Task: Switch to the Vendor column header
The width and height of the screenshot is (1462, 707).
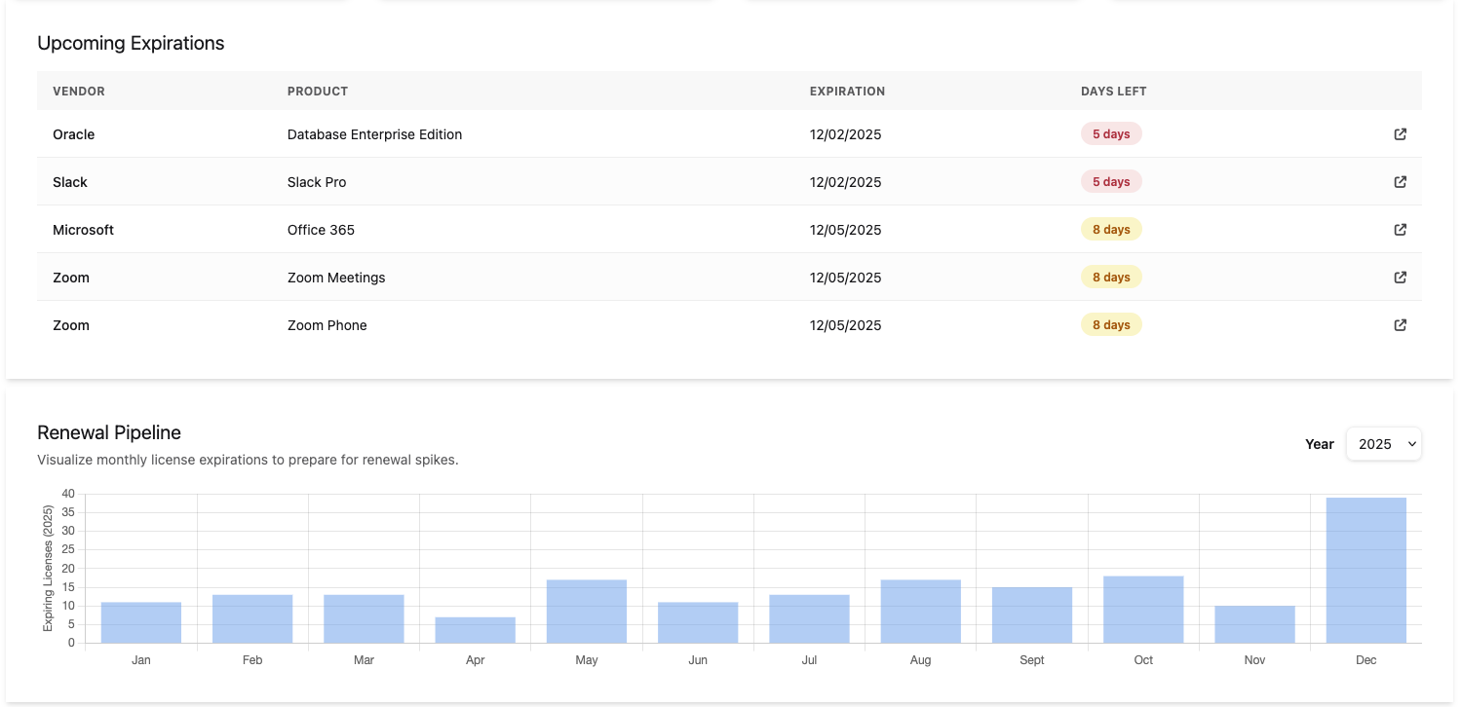Action: [x=78, y=91]
